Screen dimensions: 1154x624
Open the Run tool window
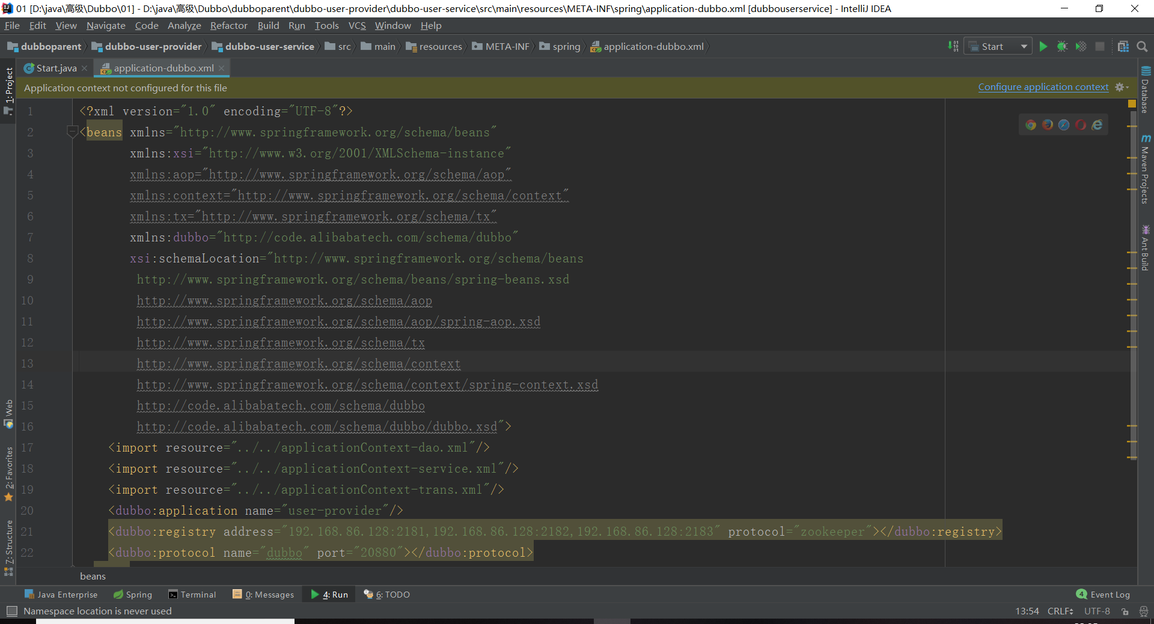click(x=329, y=595)
